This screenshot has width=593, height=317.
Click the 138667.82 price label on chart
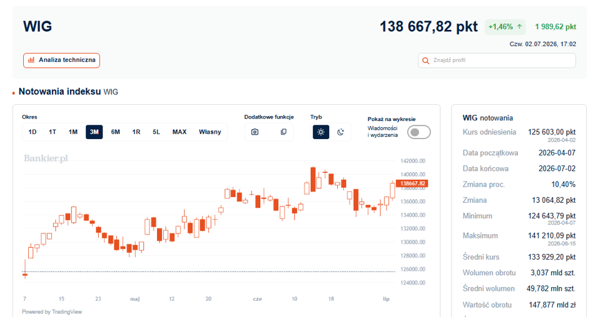412,183
